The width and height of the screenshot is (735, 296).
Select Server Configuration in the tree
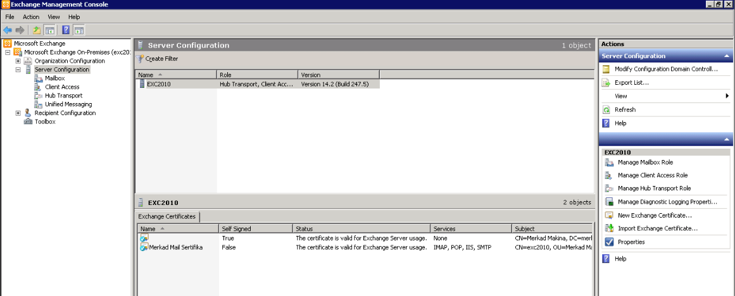click(x=62, y=70)
